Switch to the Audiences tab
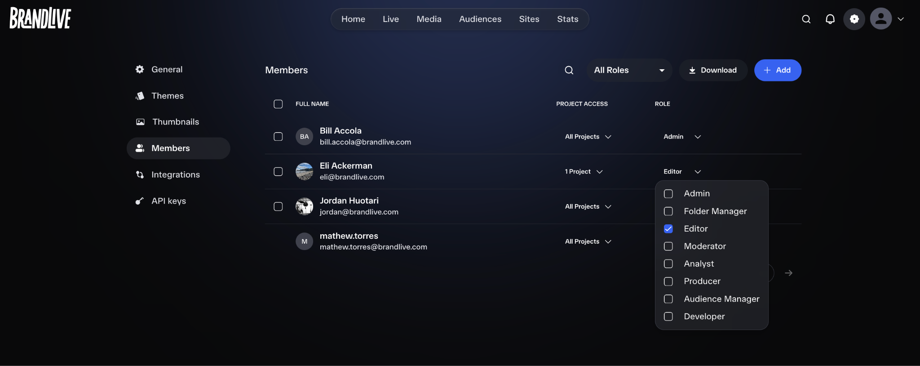920x366 pixels. tap(480, 19)
